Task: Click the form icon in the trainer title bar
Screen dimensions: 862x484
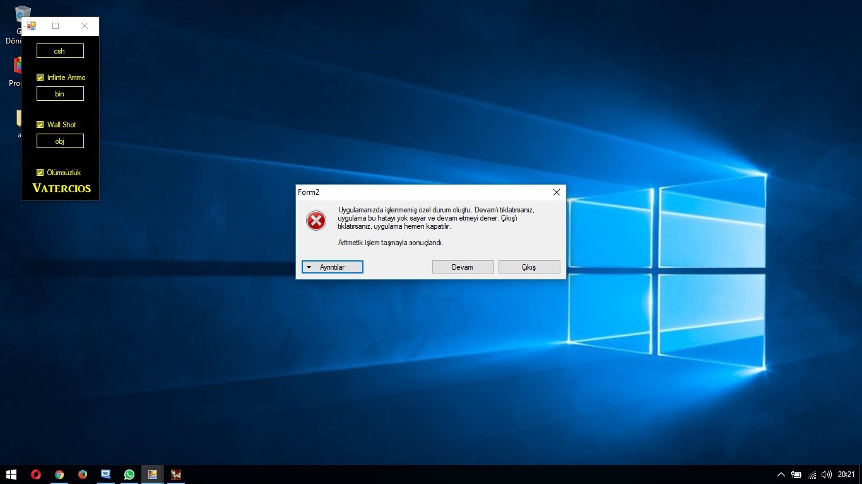Action: (31, 26)
